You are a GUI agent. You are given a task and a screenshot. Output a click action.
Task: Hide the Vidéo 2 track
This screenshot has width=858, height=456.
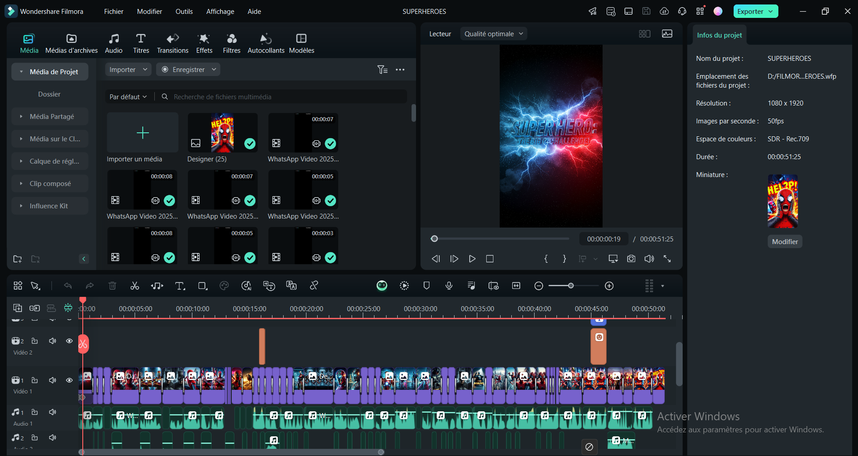pos(69,341)
